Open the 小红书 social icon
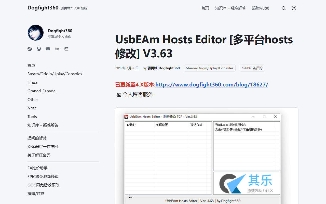The image size is (326, 204). click(x=57, y=49)
